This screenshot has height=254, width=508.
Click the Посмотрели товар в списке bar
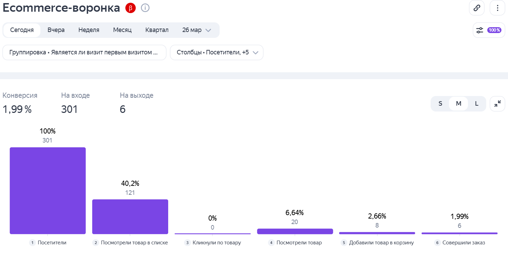click(130, 217)
